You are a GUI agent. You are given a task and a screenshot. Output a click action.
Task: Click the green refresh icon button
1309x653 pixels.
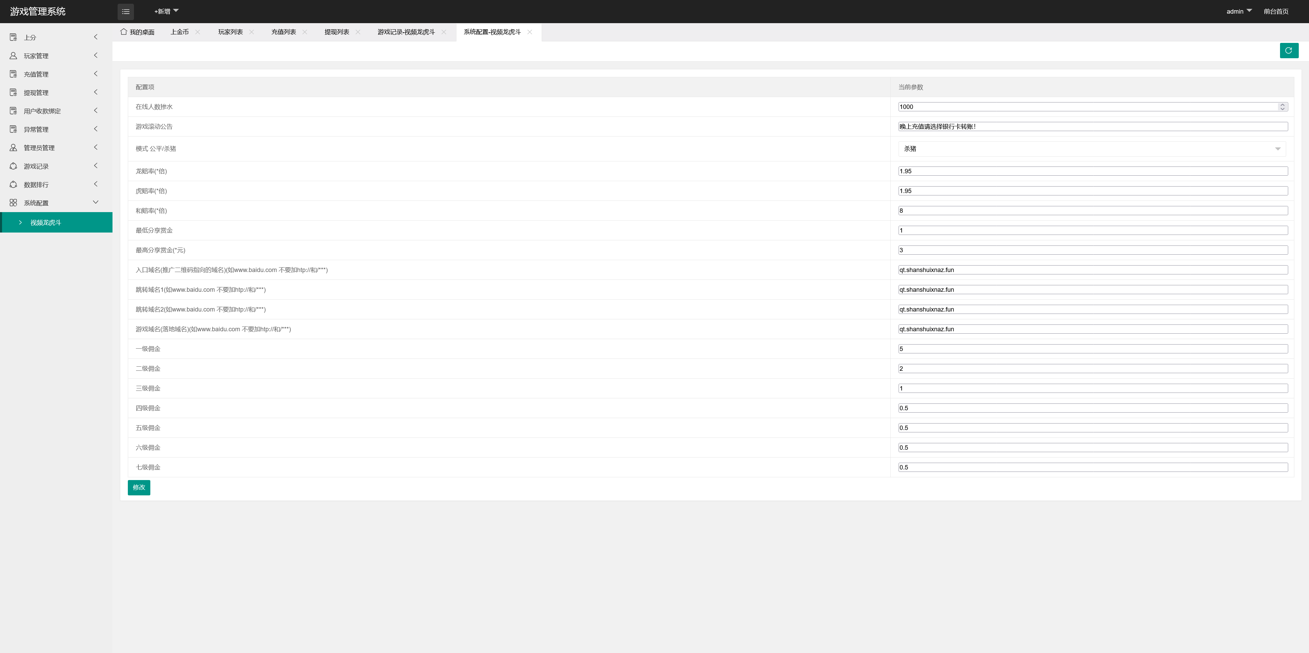click(x=1289, y=50)
